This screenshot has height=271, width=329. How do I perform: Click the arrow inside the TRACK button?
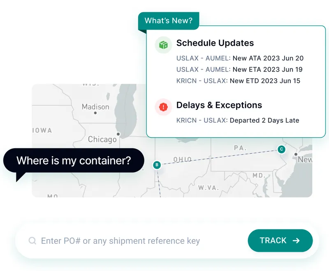tap(296, 241)
